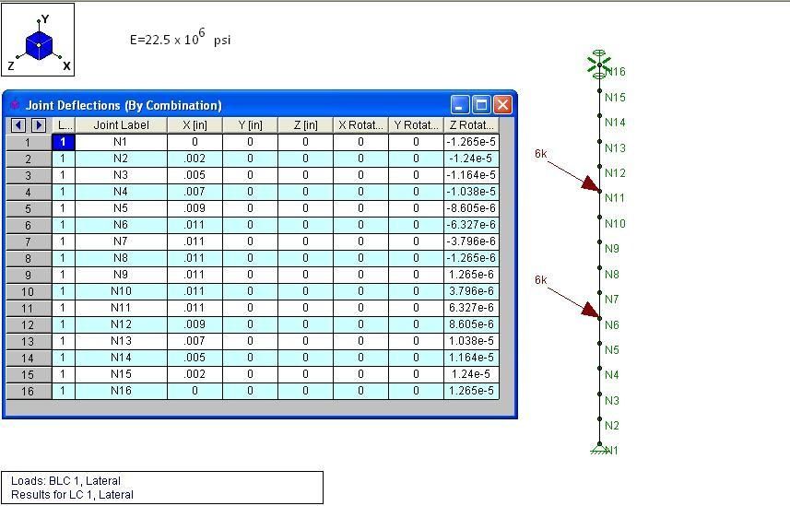The height and width of the screenshot is (506, 790).
Task: Click the N5 joint label cell
Action: [x=121, y=208]
